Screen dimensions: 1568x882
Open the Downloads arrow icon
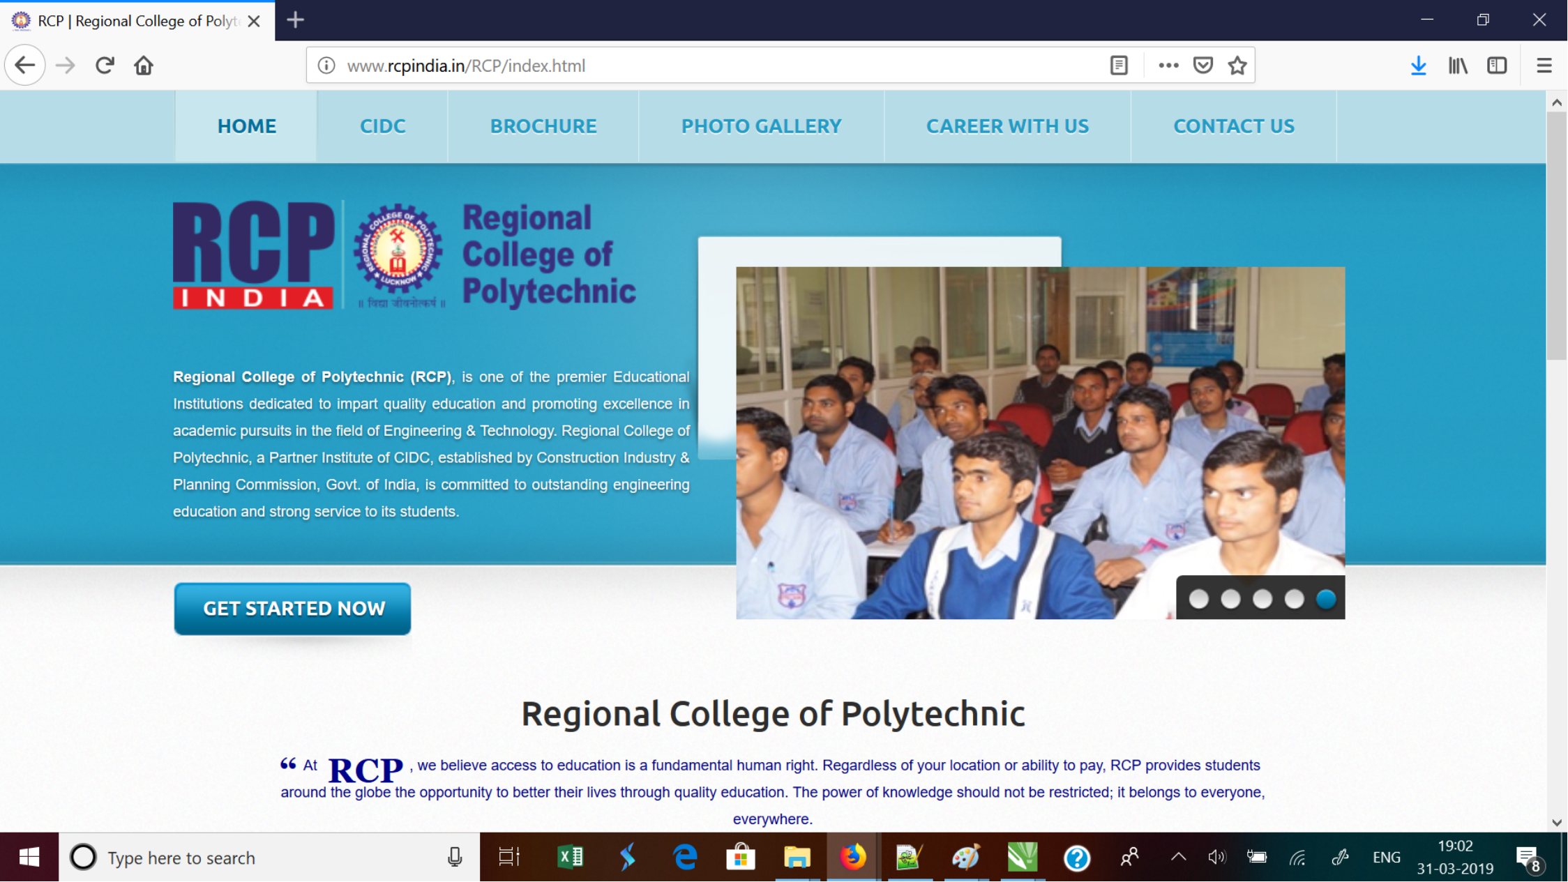coord(1418,66)
